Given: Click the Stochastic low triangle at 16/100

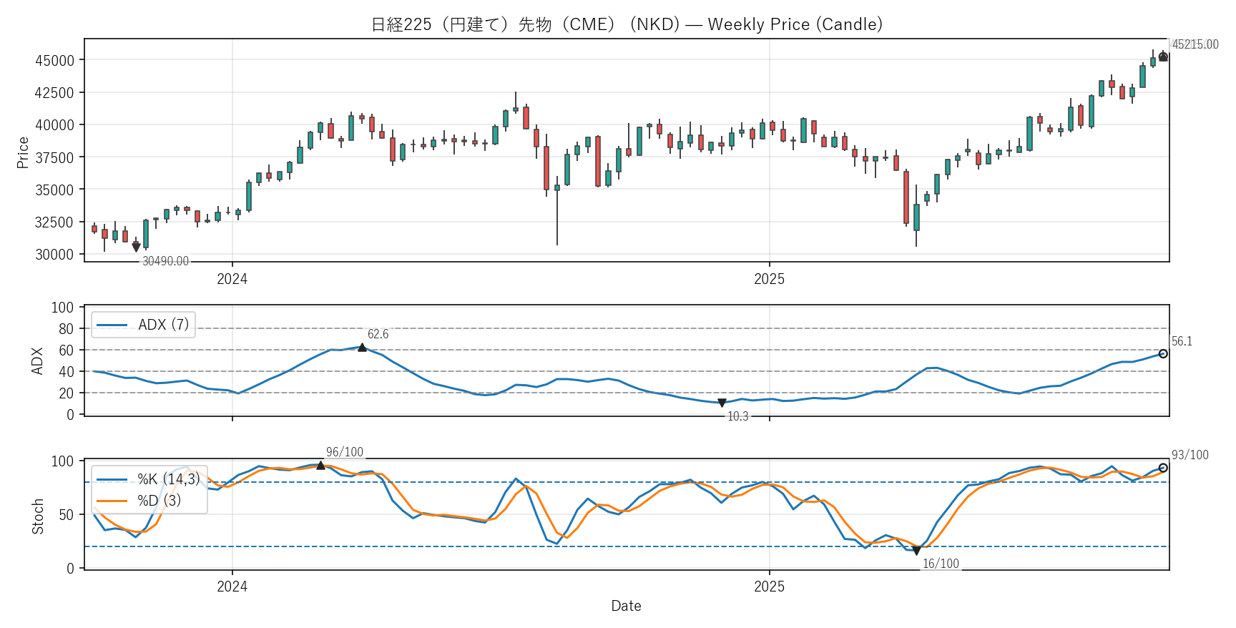Looking at the screenshot, I should (916, 551).
